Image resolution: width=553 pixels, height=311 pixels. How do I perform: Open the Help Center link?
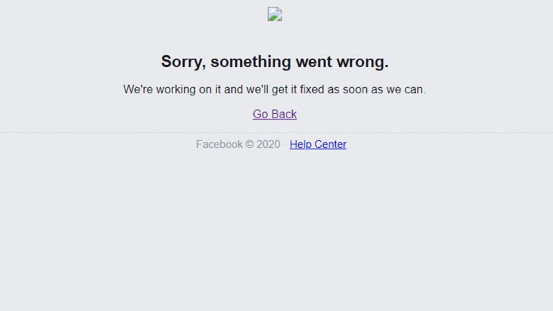[x=318, y=144]
